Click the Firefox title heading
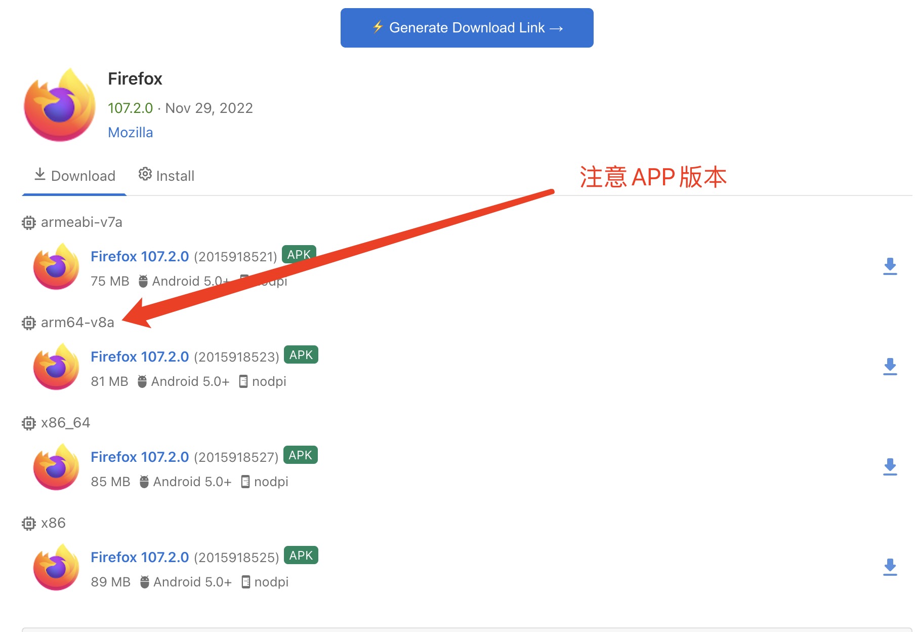Viewport: 915px width, 632px height. click(135, 79)
